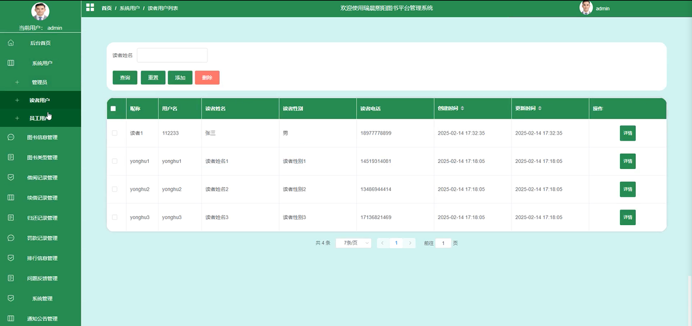Click the chat bubble icon beside 罚款记录管理
This screenshot has height=326, width=692.
point(11,238)
